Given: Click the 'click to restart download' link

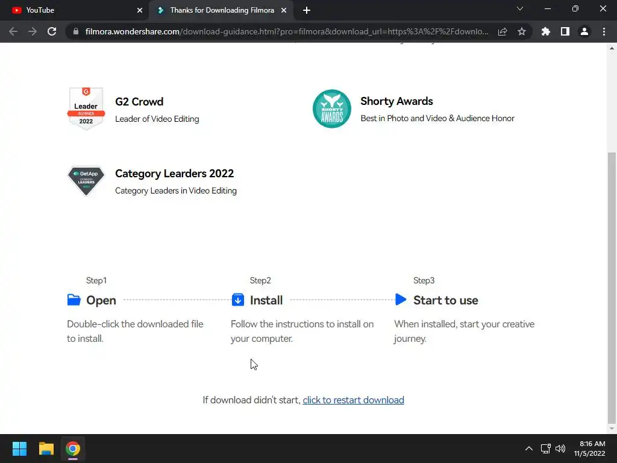Looking at the screenshot, I should click(x=353, y=400).
